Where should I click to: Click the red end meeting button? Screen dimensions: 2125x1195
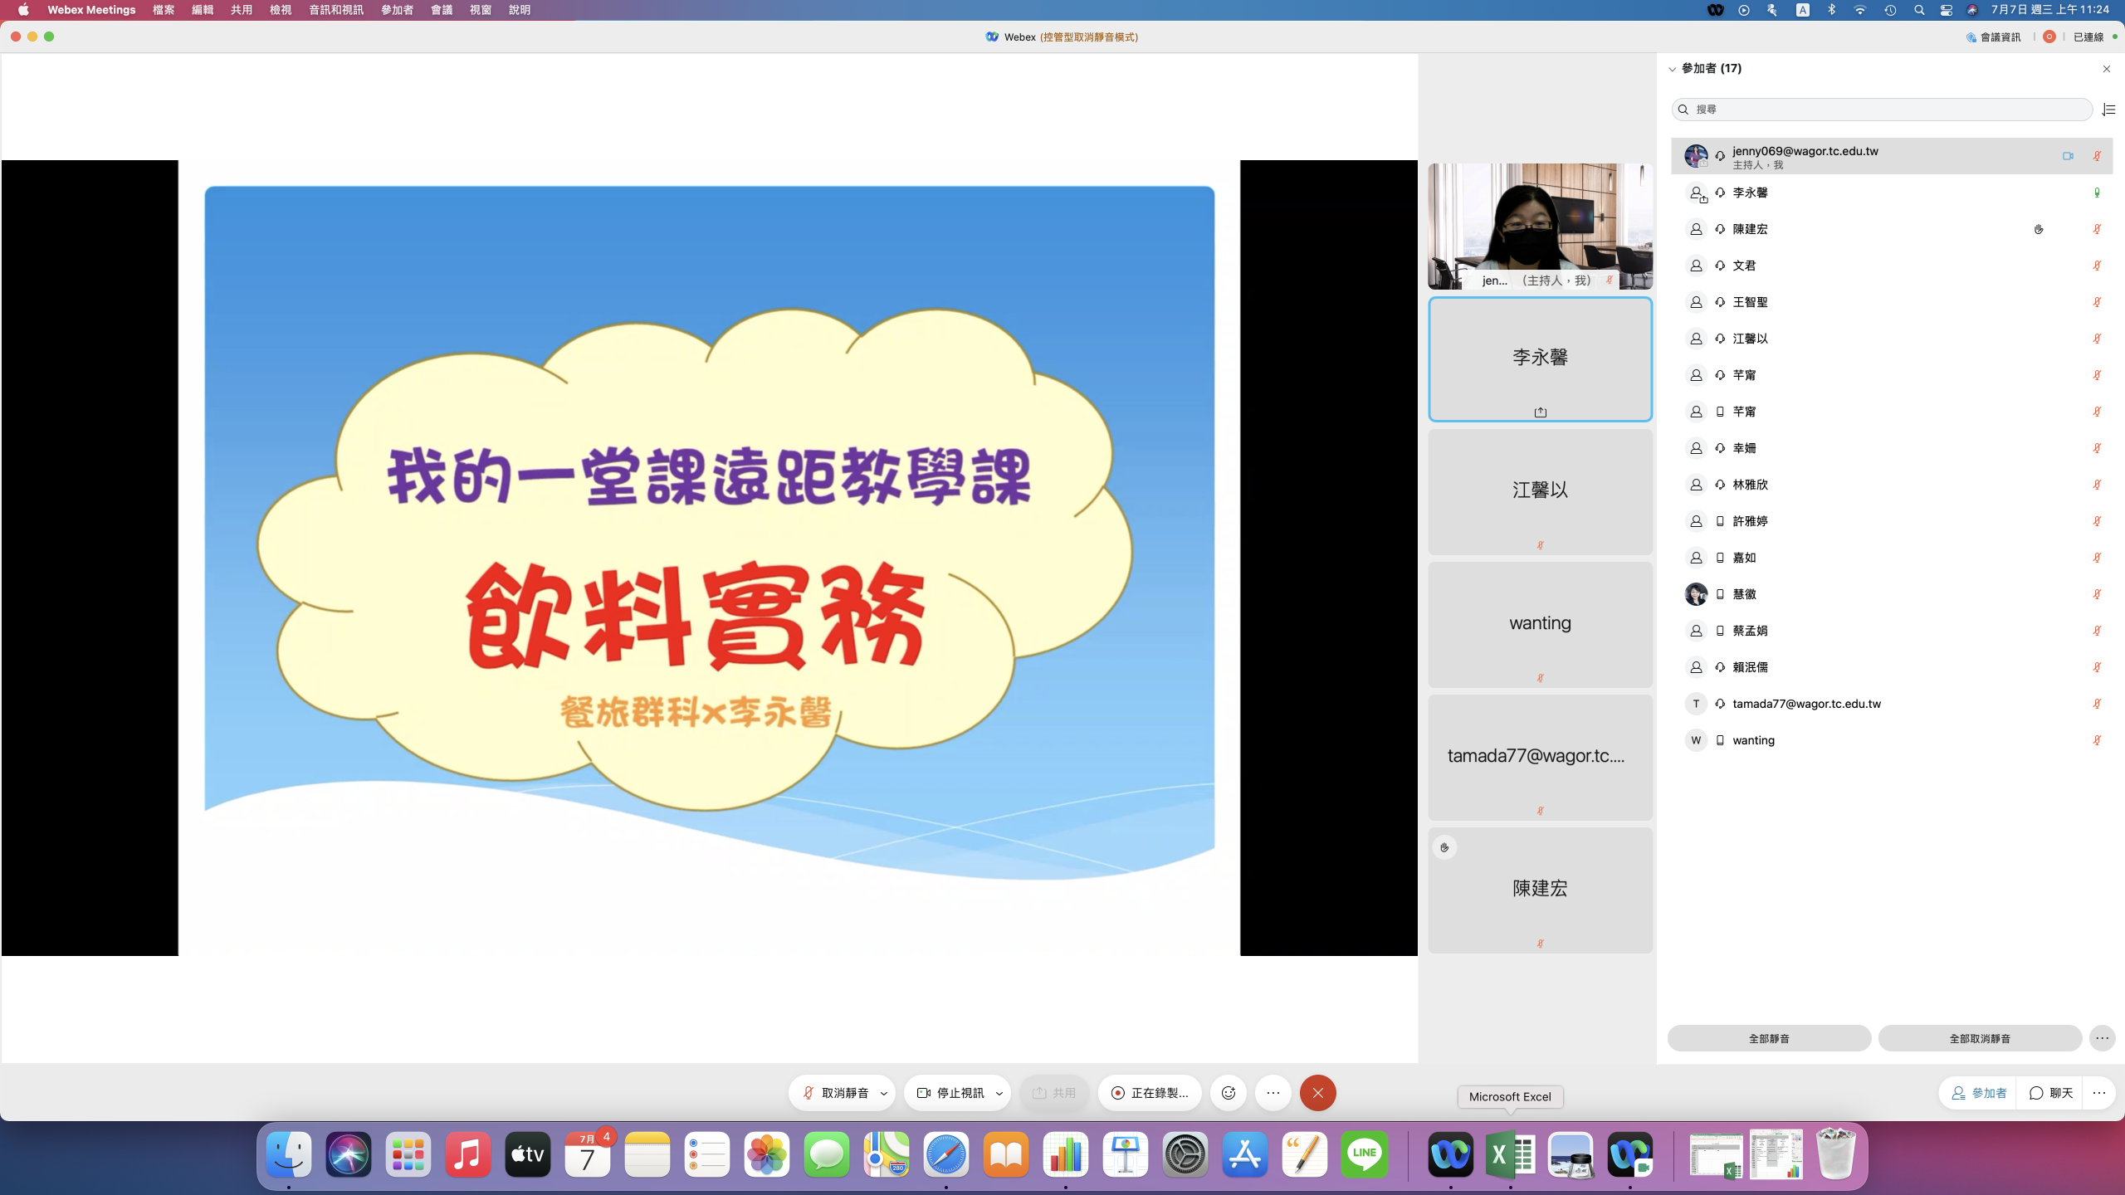(1317, 1093)
